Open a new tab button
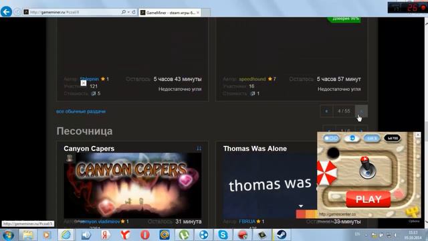The image size is (428, 241). click(206, 13)
